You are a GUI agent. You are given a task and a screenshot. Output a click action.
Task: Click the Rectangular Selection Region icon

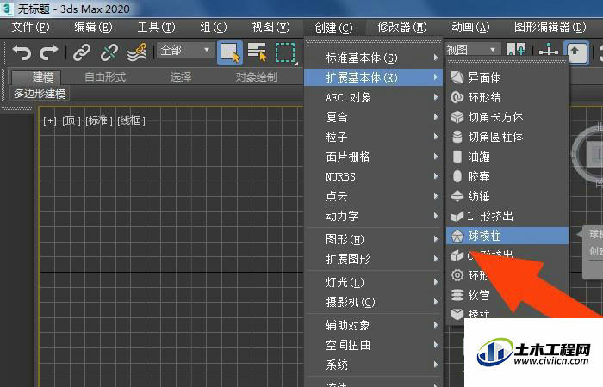pyautogui.click(x=285, y=52)
